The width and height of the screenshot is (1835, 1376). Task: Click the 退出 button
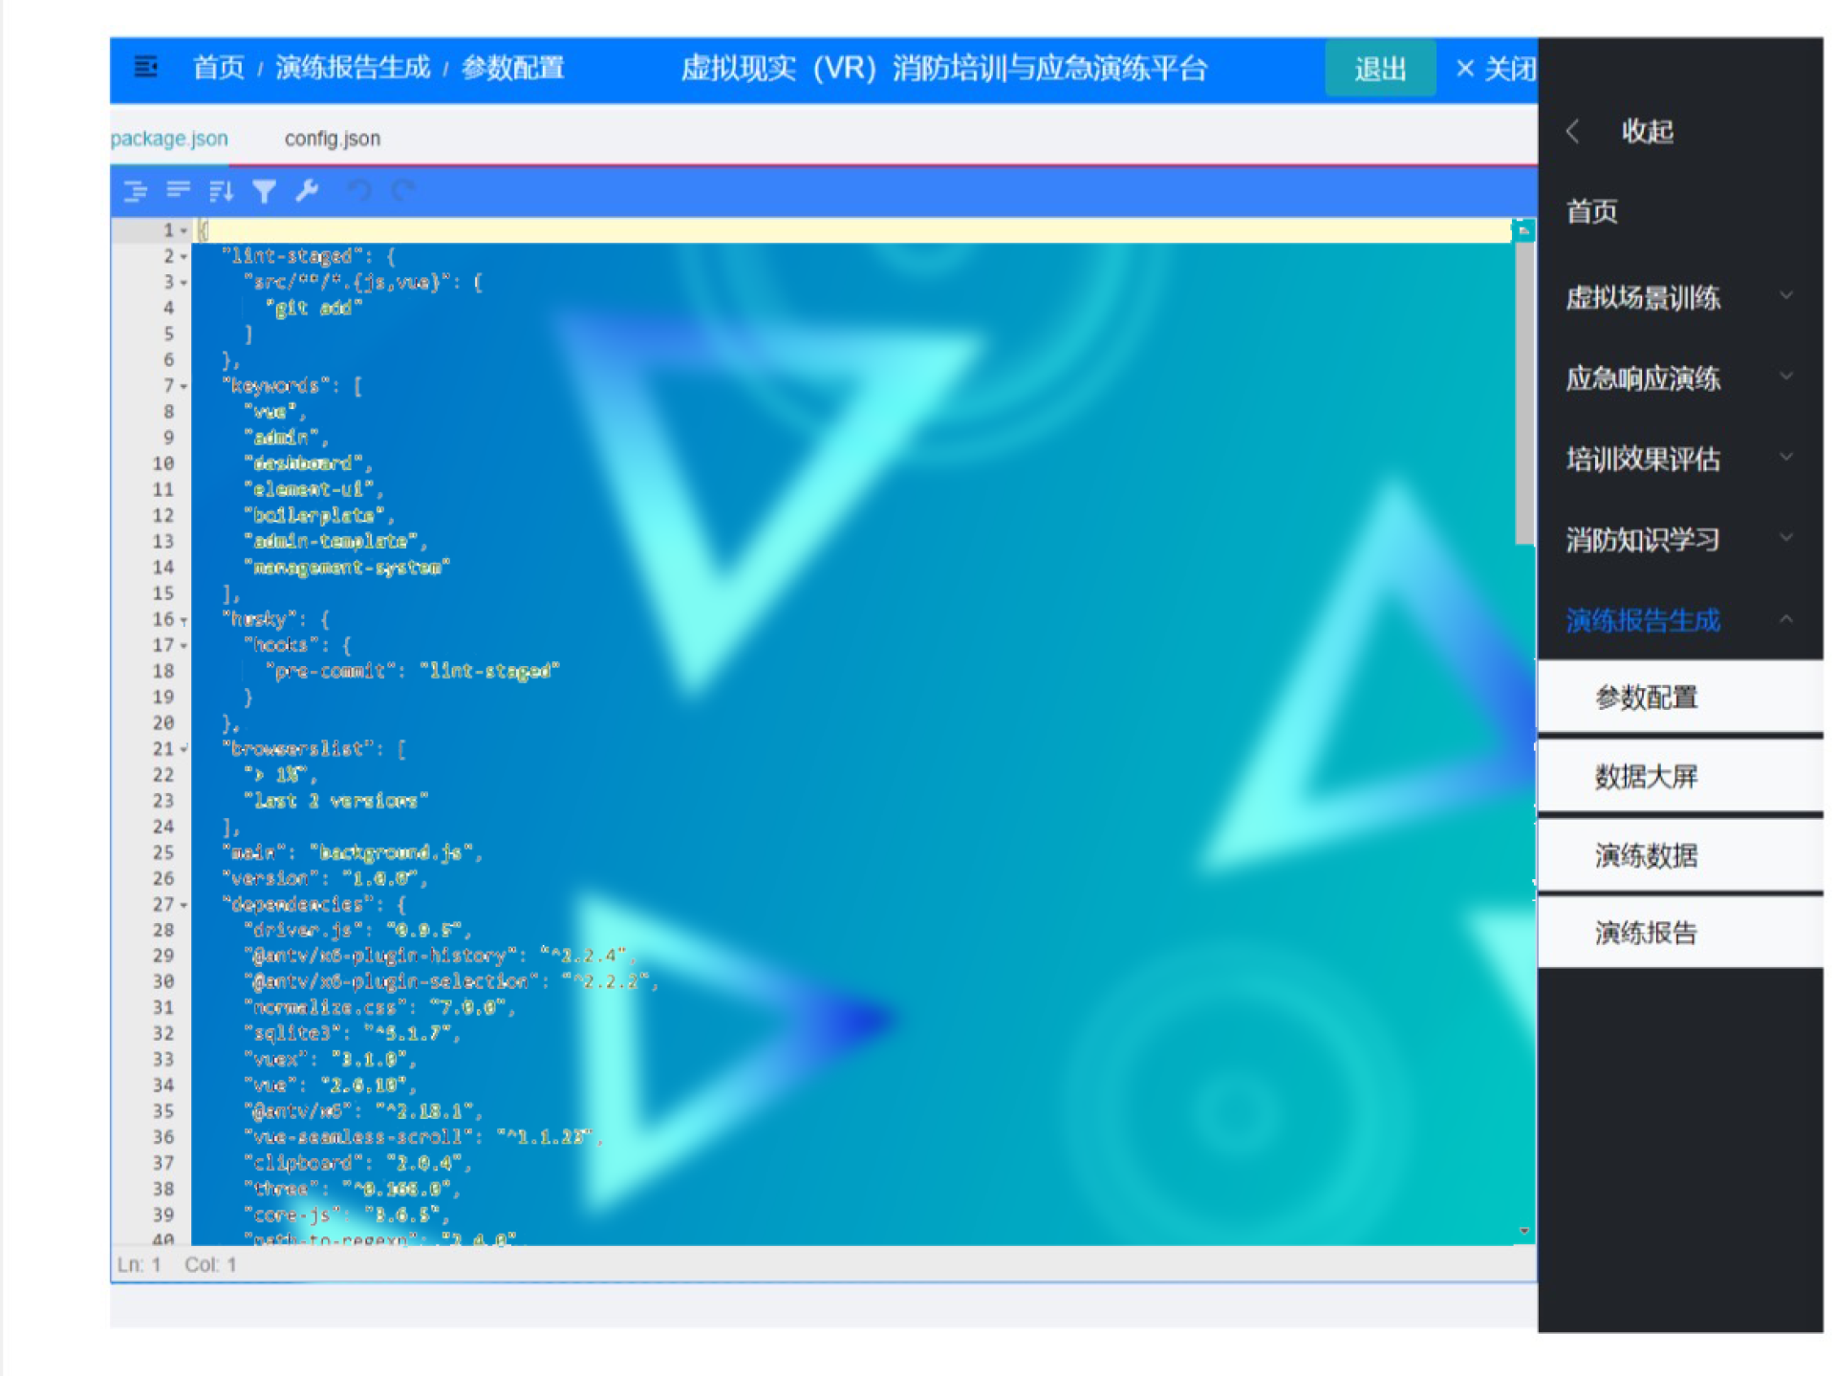point(1379,69)
